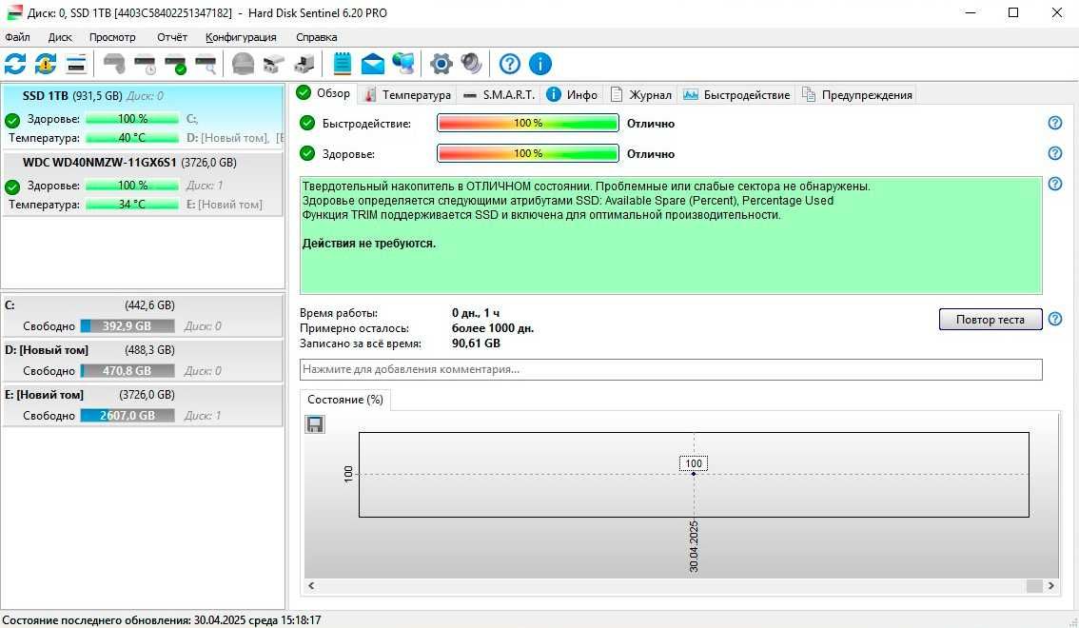Open configuration via the gear icon
Image resolution: width=1079 pixels, height=628 pixels.
tap(441, 64)
